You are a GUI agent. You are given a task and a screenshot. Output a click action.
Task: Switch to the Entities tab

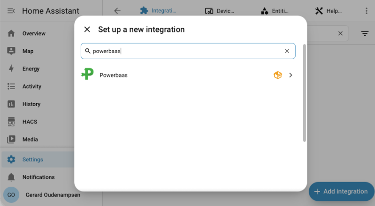click(x=275, y=11)
